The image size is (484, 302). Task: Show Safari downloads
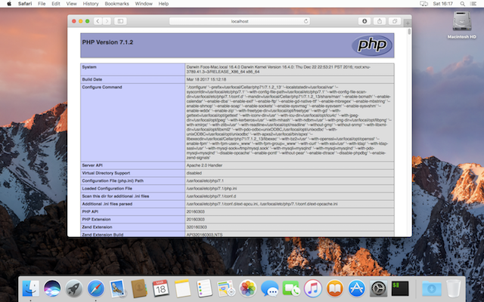coord(365,21)
